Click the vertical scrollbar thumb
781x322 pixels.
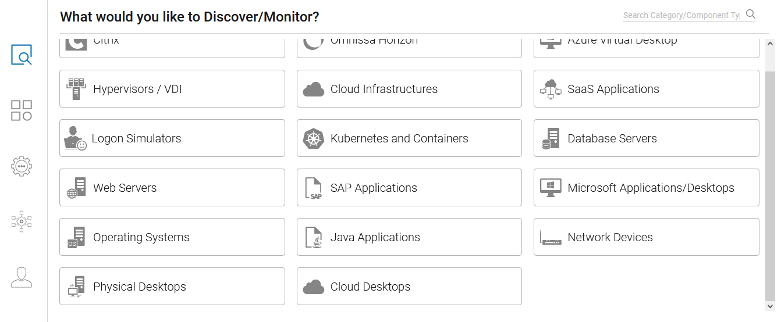(x=771, y=186)
